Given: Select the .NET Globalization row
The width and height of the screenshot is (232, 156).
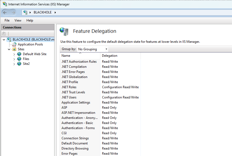Looking at the screenshot, I should (100, 77).
